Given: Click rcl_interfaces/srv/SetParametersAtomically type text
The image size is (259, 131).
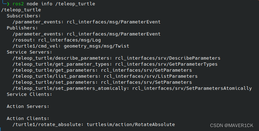Looking at the screenshot, I should point(192,88).
